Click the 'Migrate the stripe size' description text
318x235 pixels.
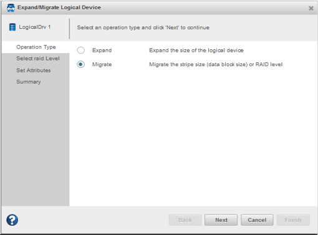click(216, 64)
